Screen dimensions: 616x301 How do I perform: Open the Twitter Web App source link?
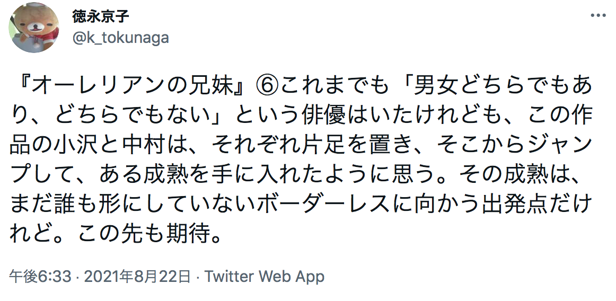[265, 277]
